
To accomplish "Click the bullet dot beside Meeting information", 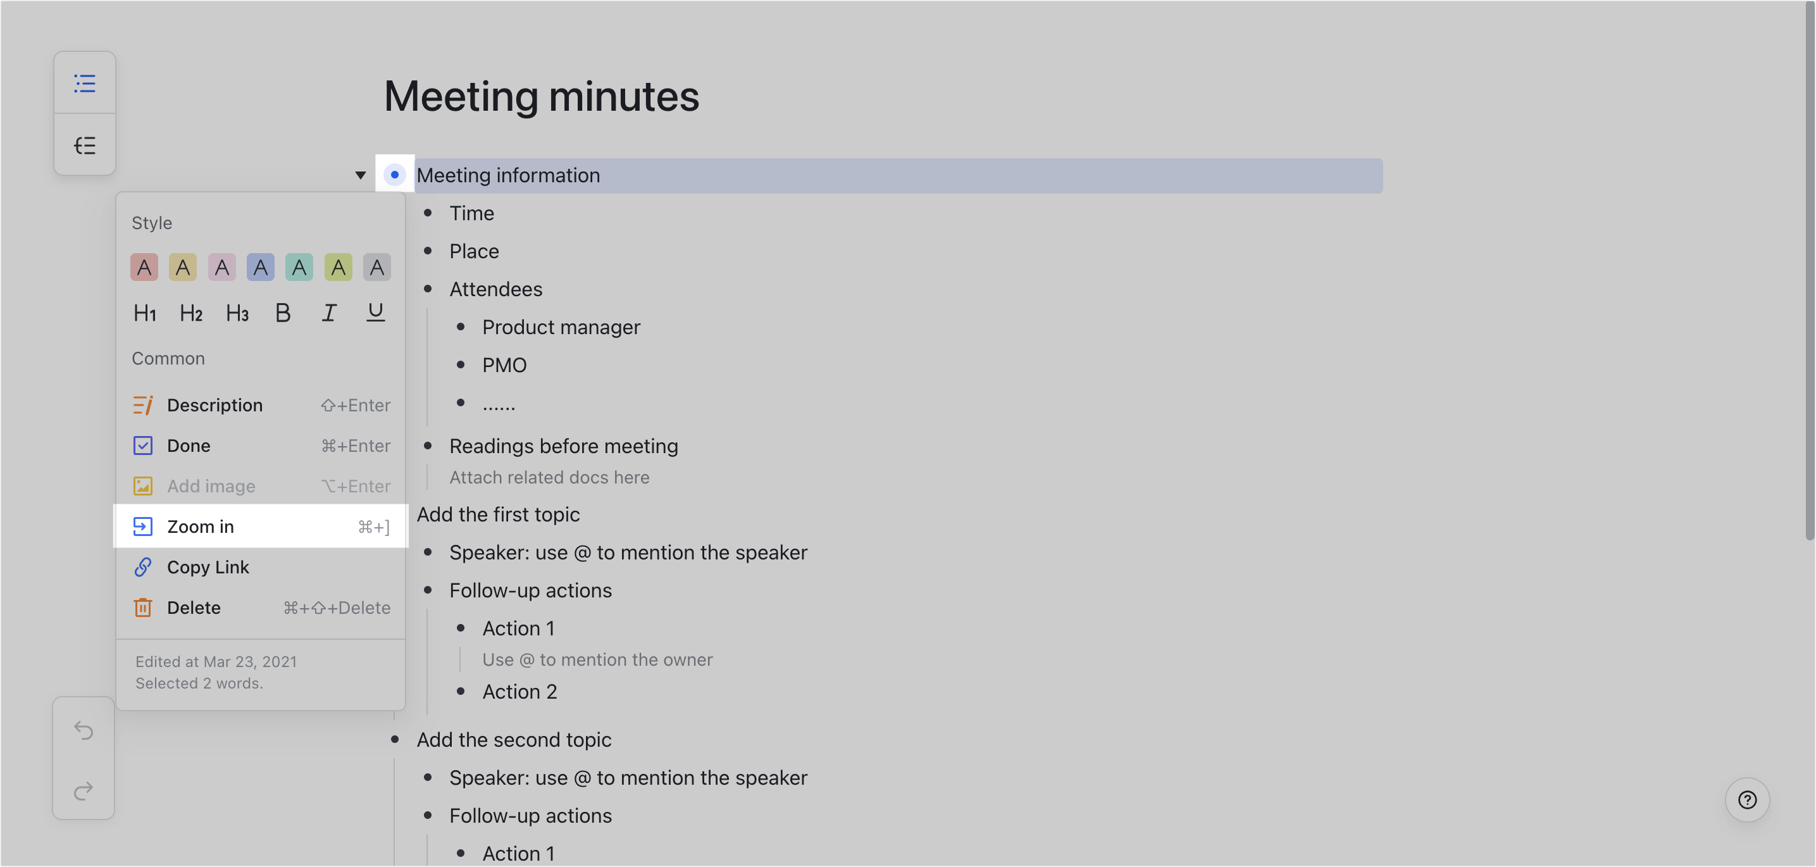I will point(394,174).
